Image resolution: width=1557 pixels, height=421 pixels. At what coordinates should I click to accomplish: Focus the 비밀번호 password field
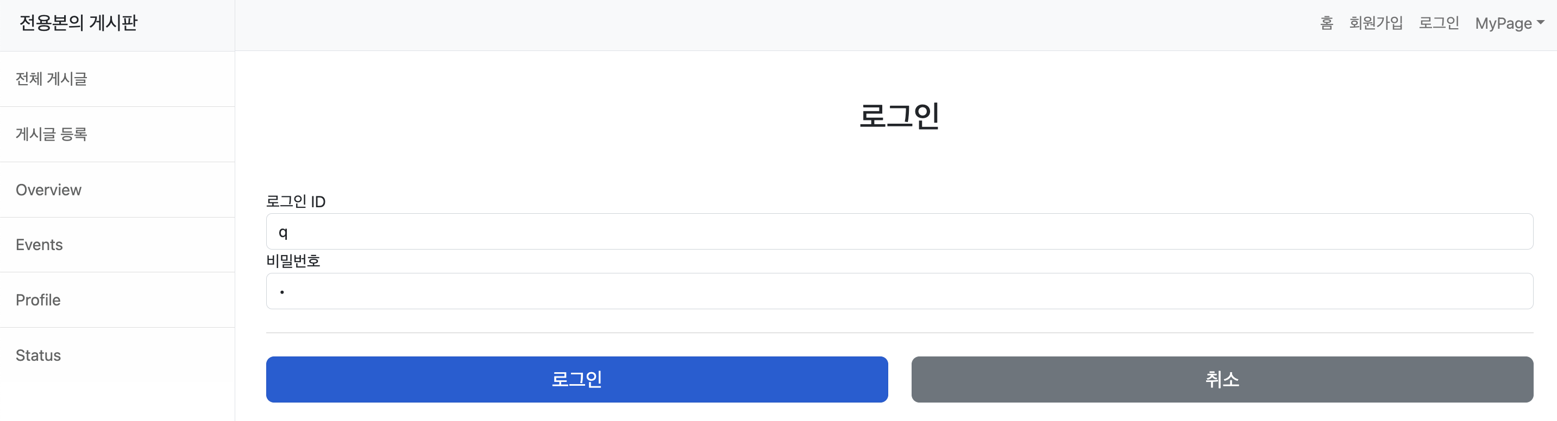[x=900, y=291]
